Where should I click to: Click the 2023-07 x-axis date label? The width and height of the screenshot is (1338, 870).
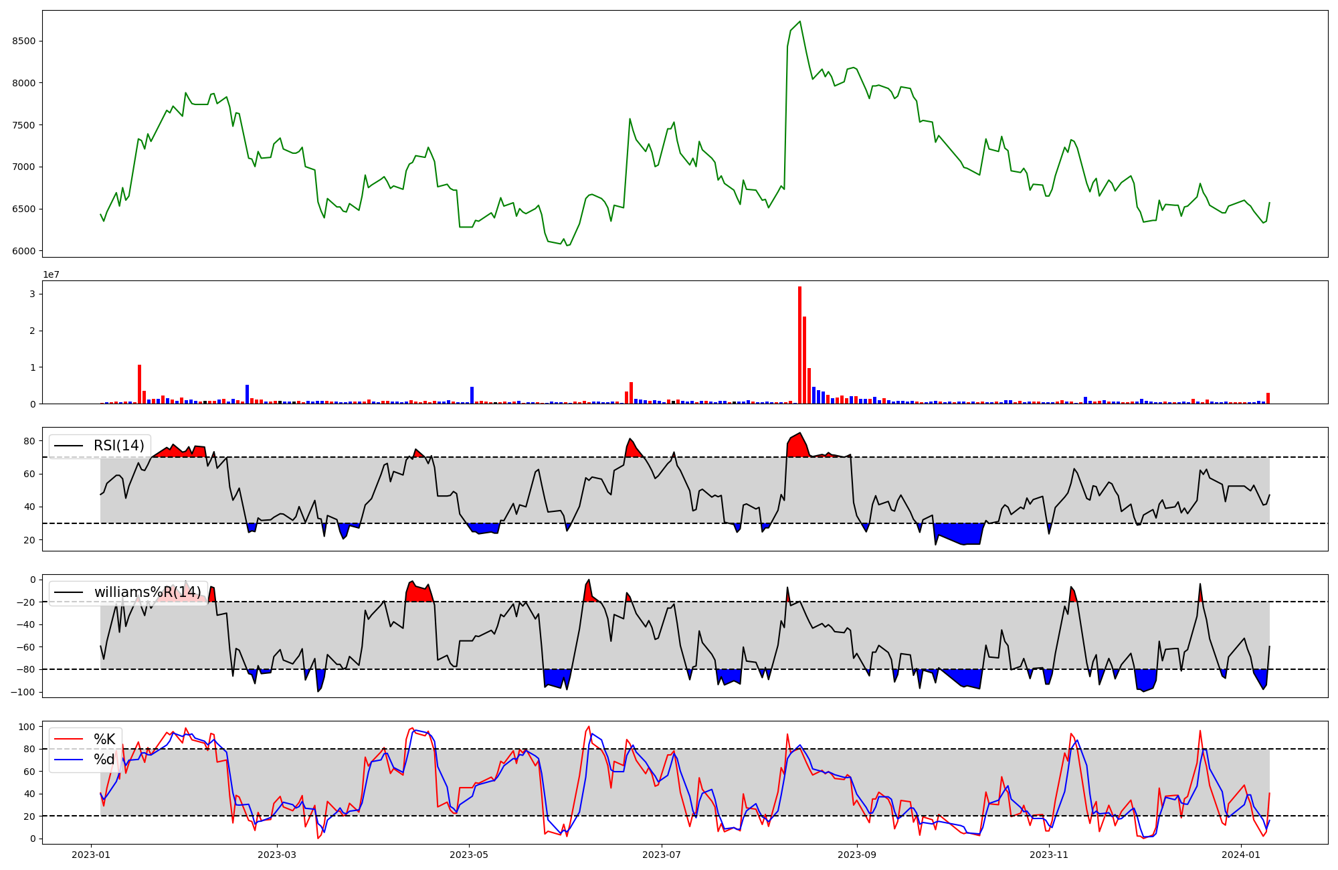click(x=661, y=855)
